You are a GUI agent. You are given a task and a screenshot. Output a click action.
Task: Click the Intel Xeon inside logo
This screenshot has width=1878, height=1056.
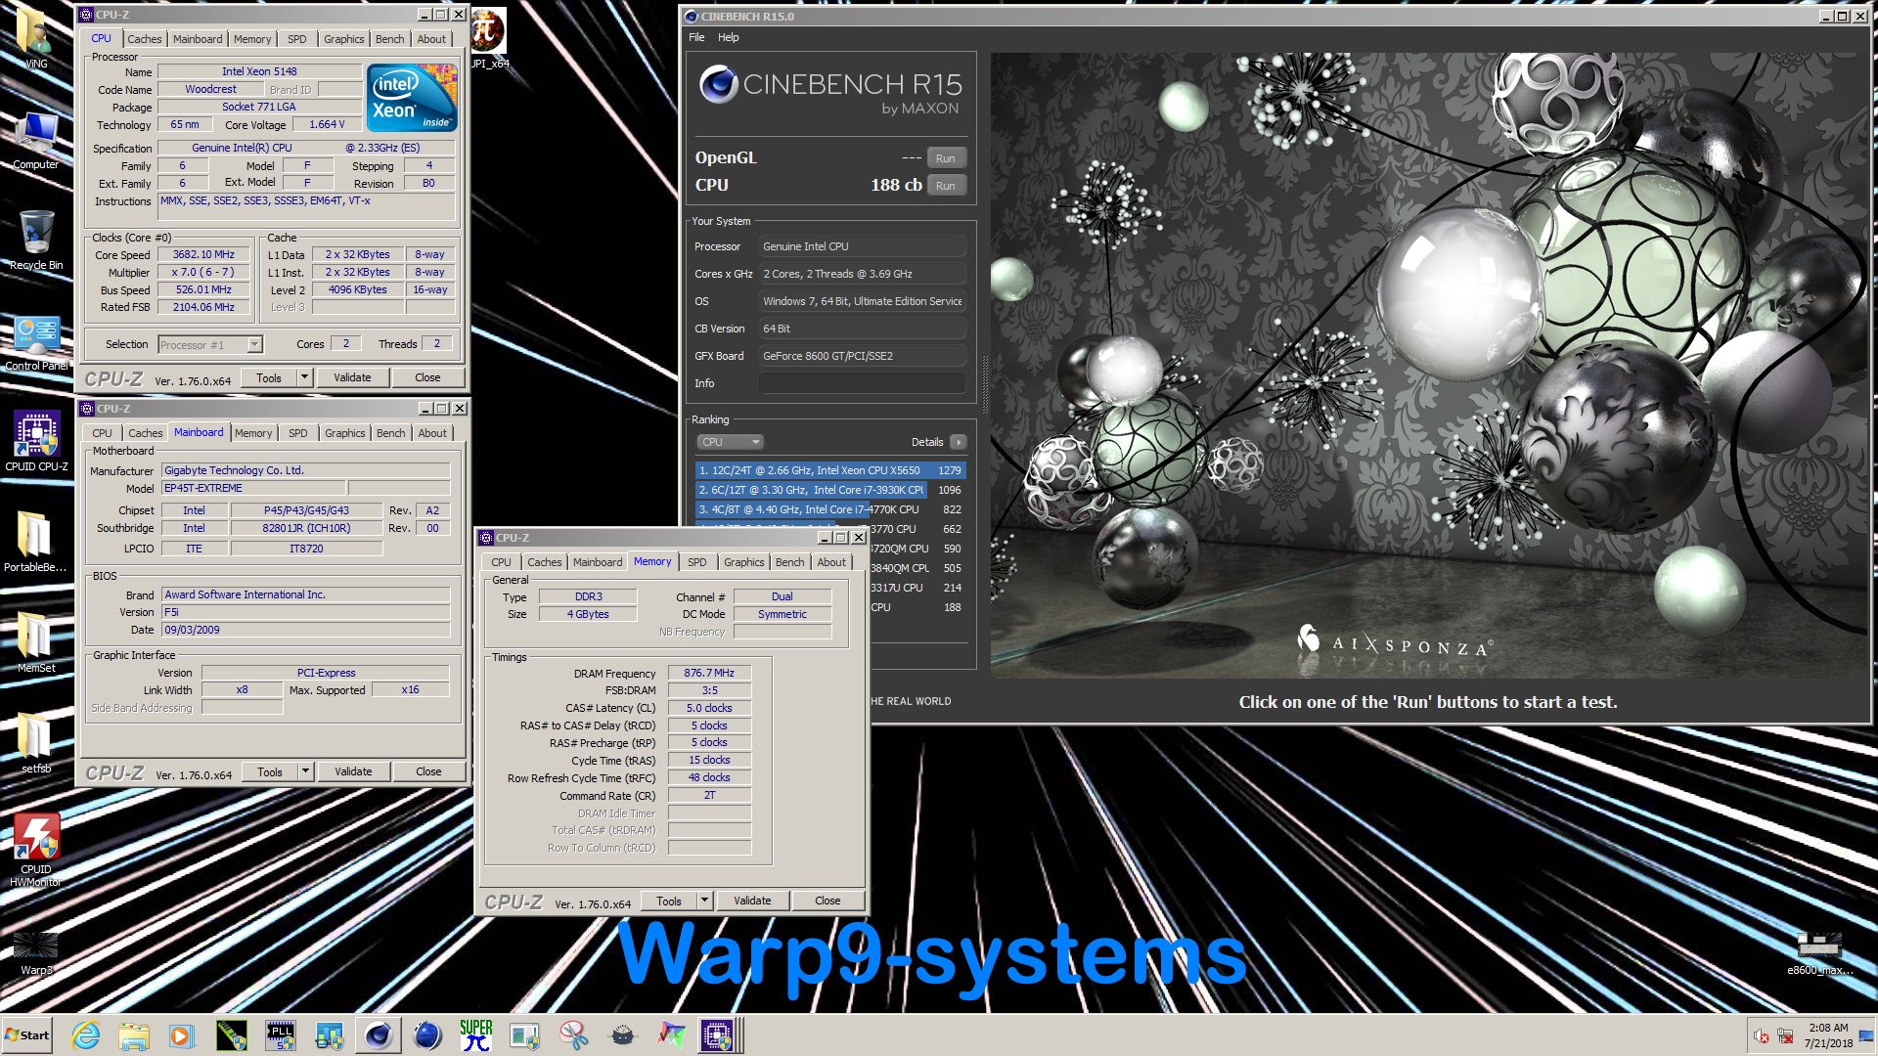(412, 97)
